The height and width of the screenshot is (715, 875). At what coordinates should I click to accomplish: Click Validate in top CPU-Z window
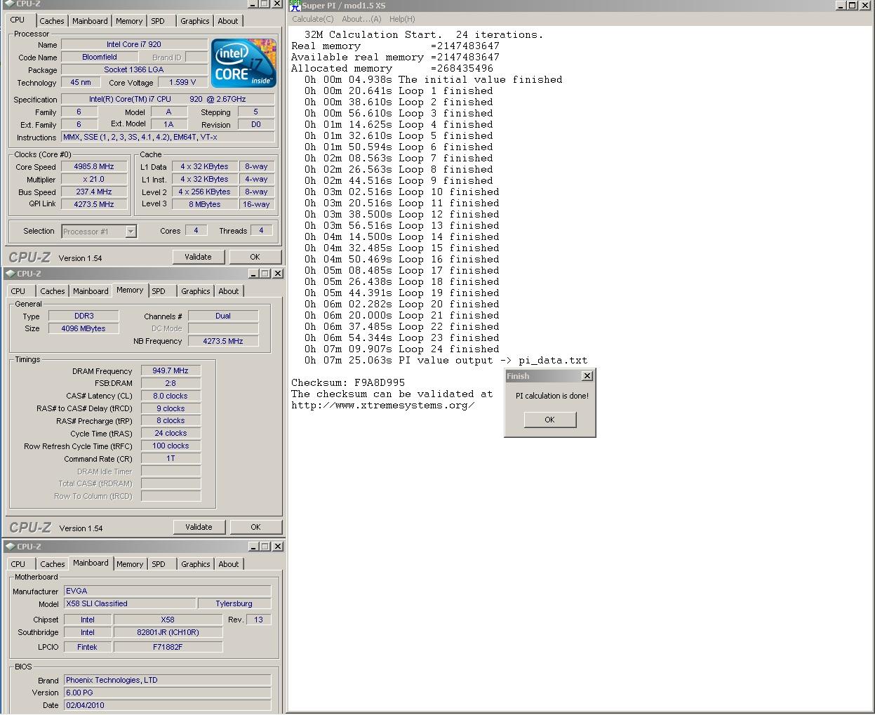(198, 257)
